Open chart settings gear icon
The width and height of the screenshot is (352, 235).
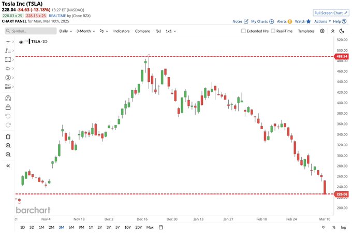[x=322, y=31]
